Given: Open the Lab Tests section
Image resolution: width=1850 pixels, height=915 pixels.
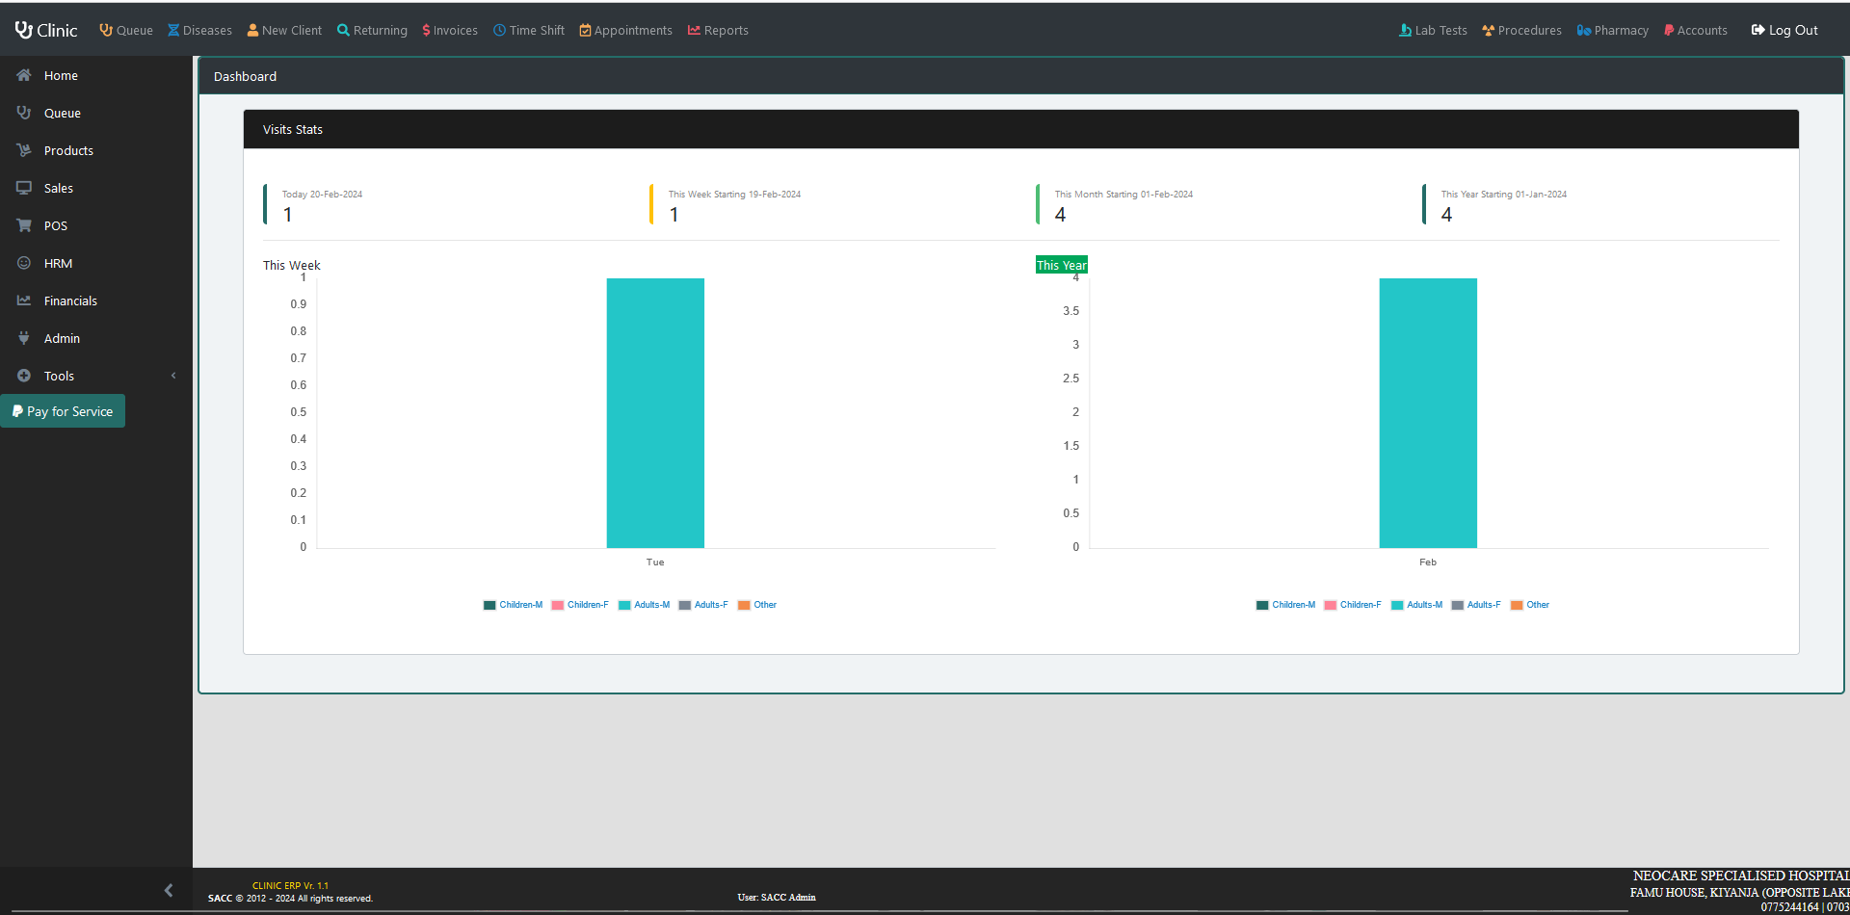Looking at the screenshot, I should point(1433,30).
